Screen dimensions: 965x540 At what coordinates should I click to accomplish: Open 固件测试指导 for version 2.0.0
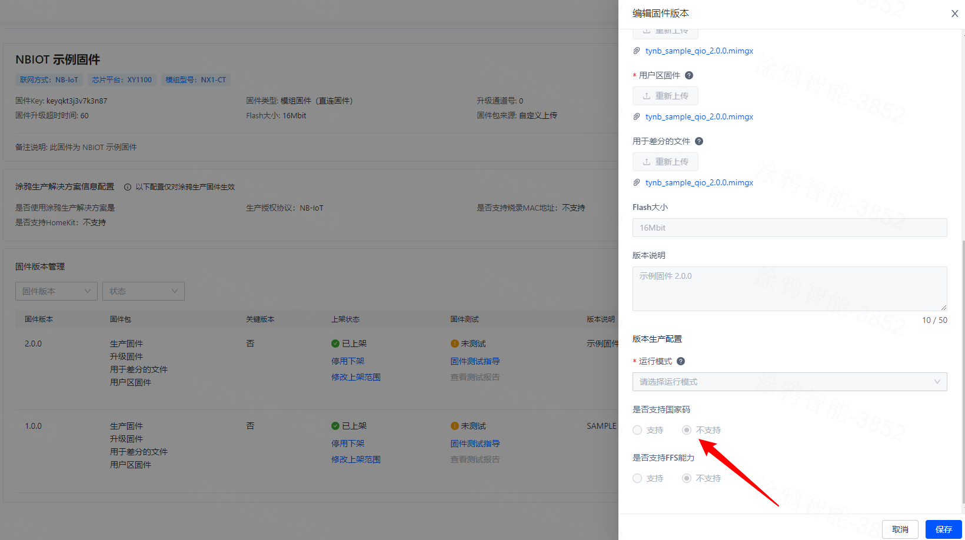(x=475, y=361)
